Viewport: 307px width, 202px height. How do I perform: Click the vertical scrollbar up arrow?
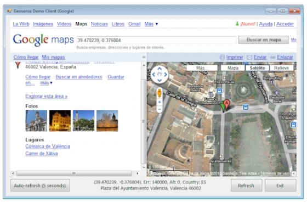(x=144, y=65)
